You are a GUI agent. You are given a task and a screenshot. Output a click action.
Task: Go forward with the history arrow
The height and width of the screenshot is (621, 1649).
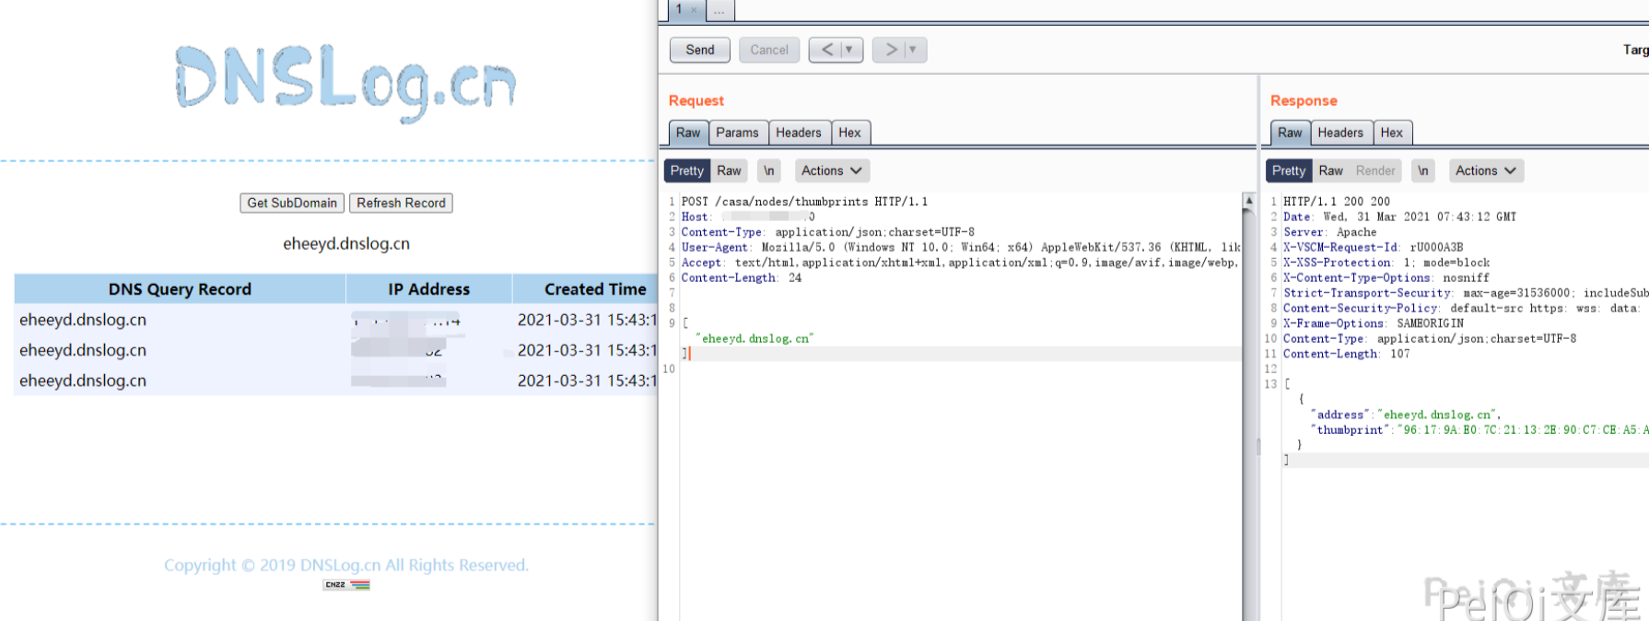pyautogui.click(x=891, y=50)
